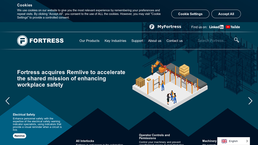Click the FORTRESS wordmark
The image size is (258, 145).
click(46, 41)
